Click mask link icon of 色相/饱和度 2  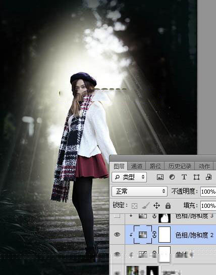(x=154, y=235)
